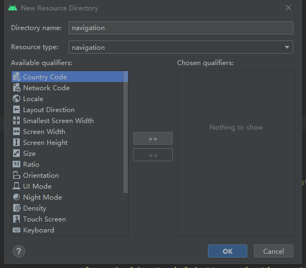Viewport: 306px width, 268px height.
Task: Click the Orientation qualifier icon
Action: [x=16, y=175]
